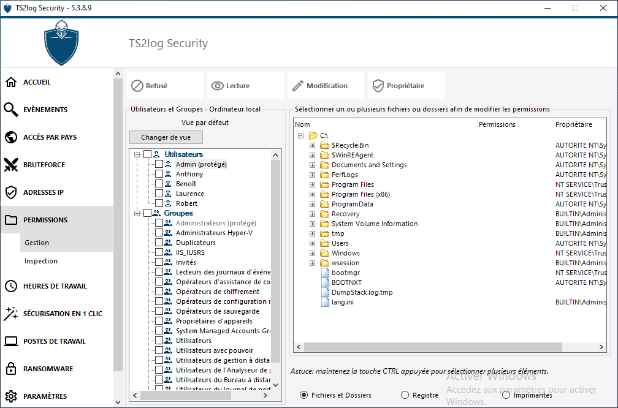
Task: Open the EVÈNEMENTS section
Action: pos(57,110)
